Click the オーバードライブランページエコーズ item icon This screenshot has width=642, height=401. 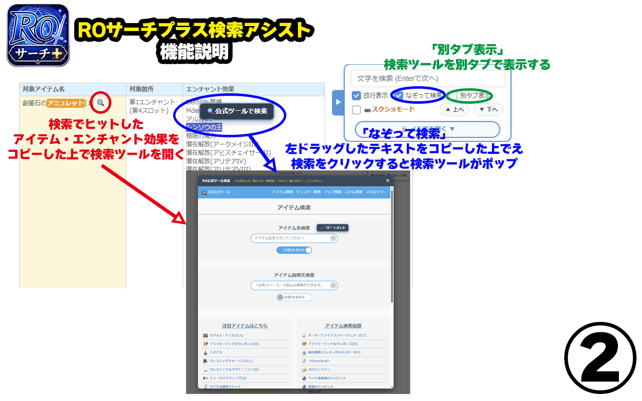click(303, 335)
